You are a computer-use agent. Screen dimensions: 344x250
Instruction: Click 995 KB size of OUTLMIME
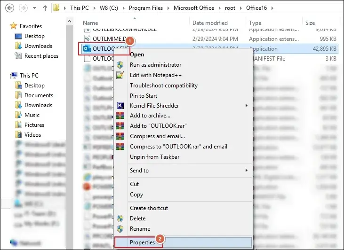pyautogui.click(x=328, y=39)
